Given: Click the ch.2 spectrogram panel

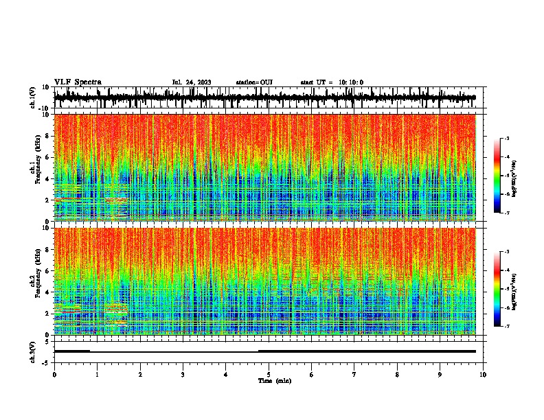Looking at the screenshot, I should [x=264, y=281].
